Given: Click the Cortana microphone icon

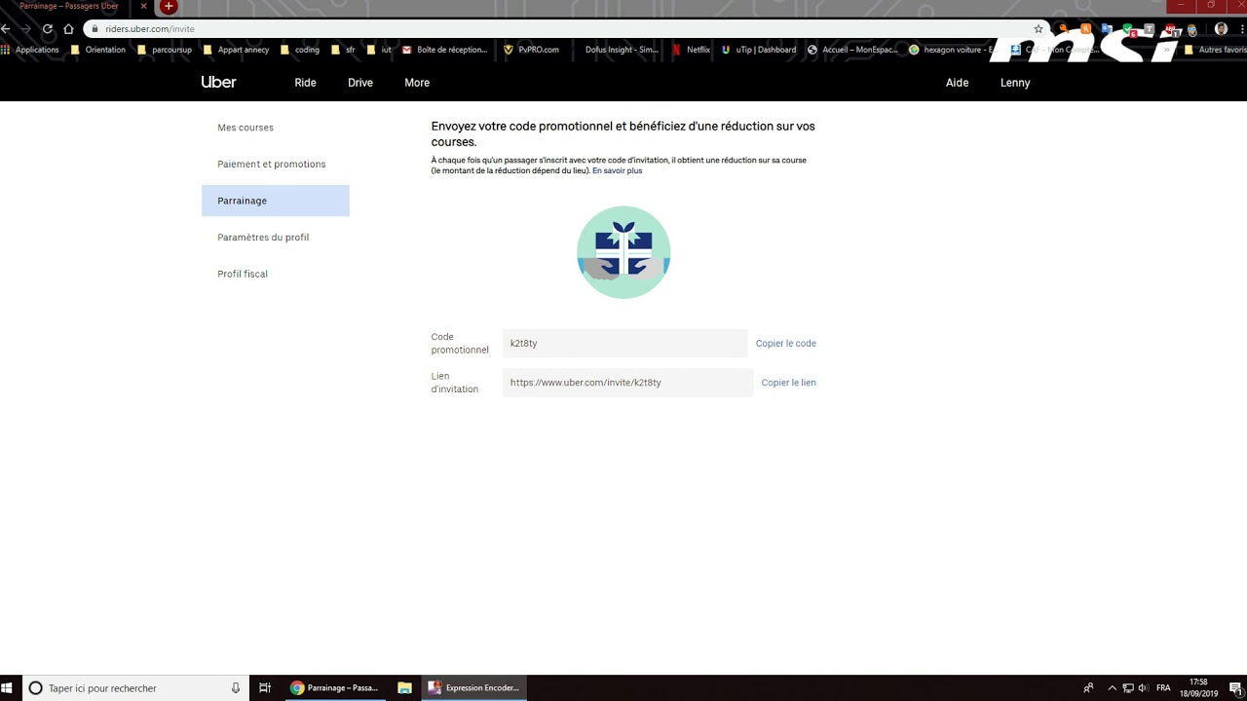Looking at the screenshot, I should tap(236, 687).
